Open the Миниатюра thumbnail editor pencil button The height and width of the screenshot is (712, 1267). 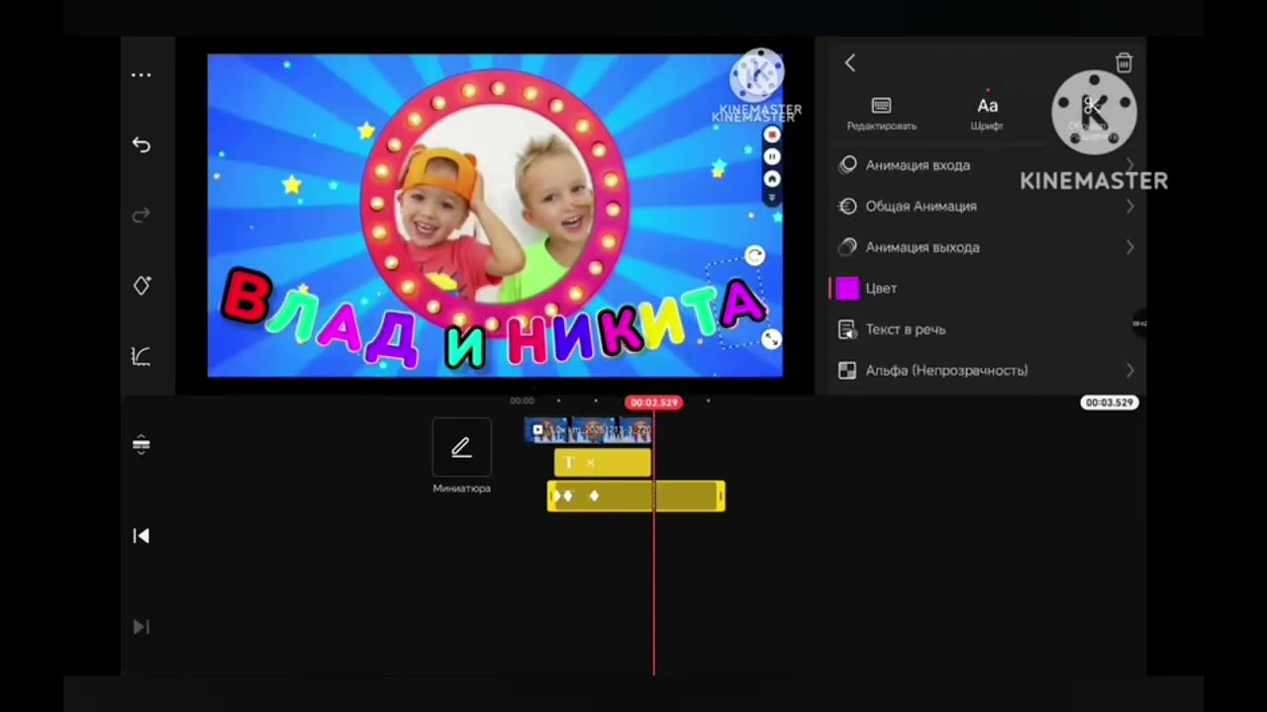[x=461, y=447]
